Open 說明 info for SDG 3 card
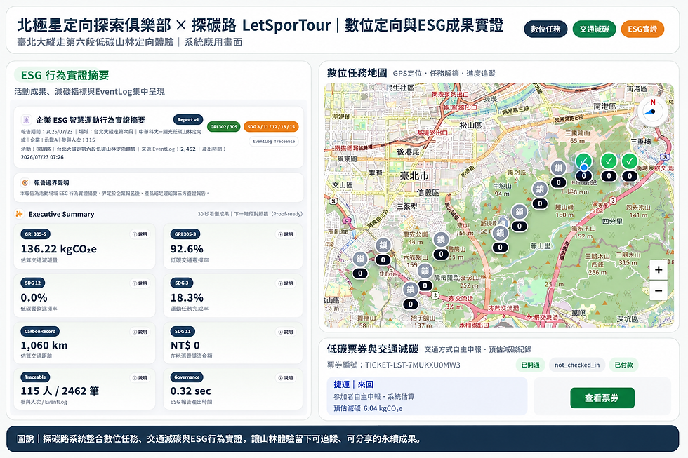Screen dimensions: 688x458 click(286, 283)
